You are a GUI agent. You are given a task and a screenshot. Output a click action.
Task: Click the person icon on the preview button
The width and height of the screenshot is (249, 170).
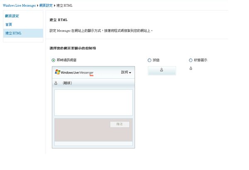tap(161, 69)
